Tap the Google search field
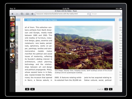132x99 pixels. click(106, 14)
